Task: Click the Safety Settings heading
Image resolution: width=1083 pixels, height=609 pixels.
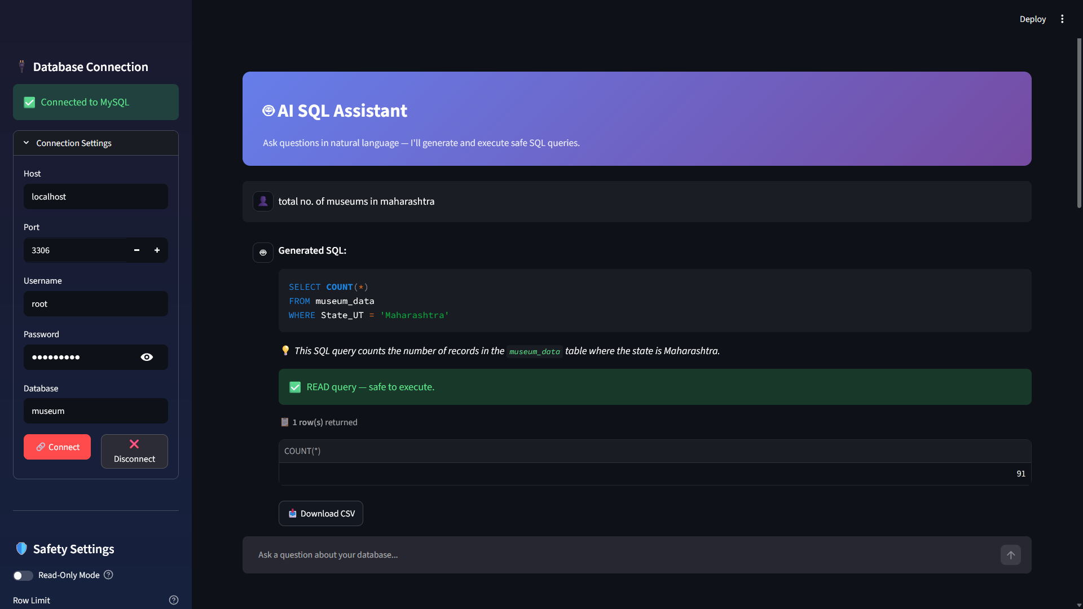Action: [x=74, y=549]
